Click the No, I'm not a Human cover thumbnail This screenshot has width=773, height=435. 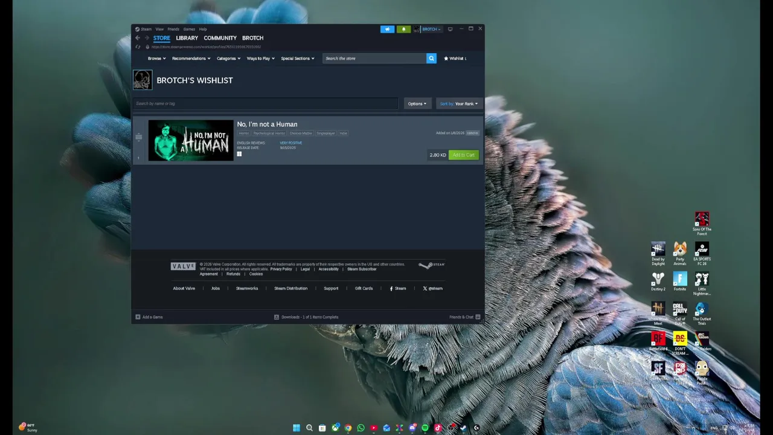click(190, 141)
